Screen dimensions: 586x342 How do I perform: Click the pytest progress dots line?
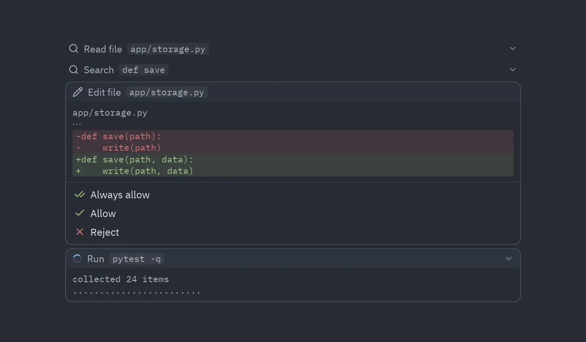pos(137,292)
